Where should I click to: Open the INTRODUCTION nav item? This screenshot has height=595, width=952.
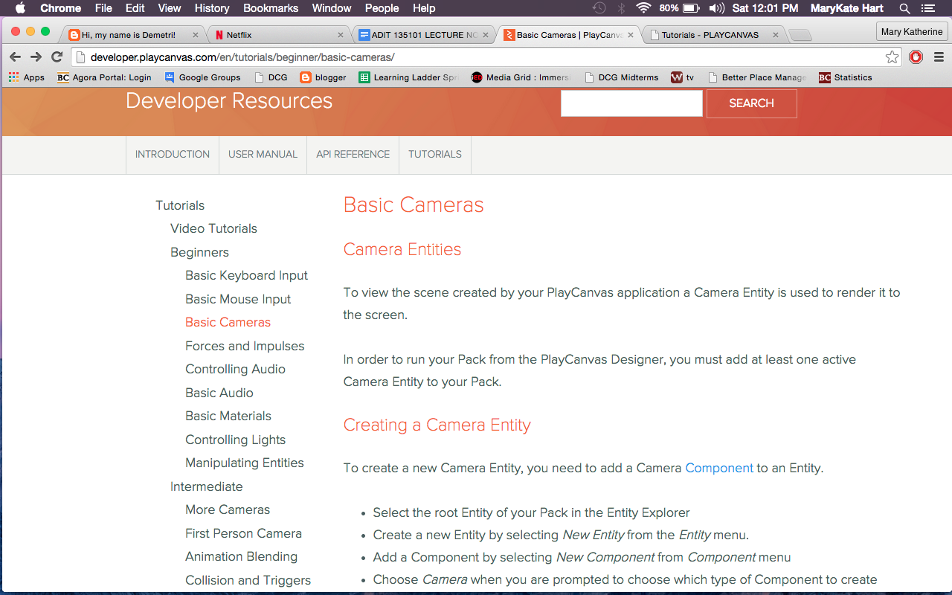pyautogui.click(x=173, y=155)
